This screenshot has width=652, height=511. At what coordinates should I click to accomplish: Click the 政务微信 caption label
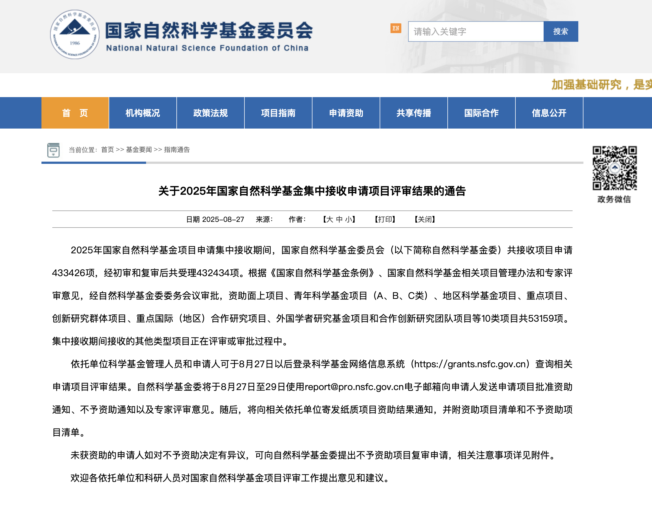coord(614,199)
